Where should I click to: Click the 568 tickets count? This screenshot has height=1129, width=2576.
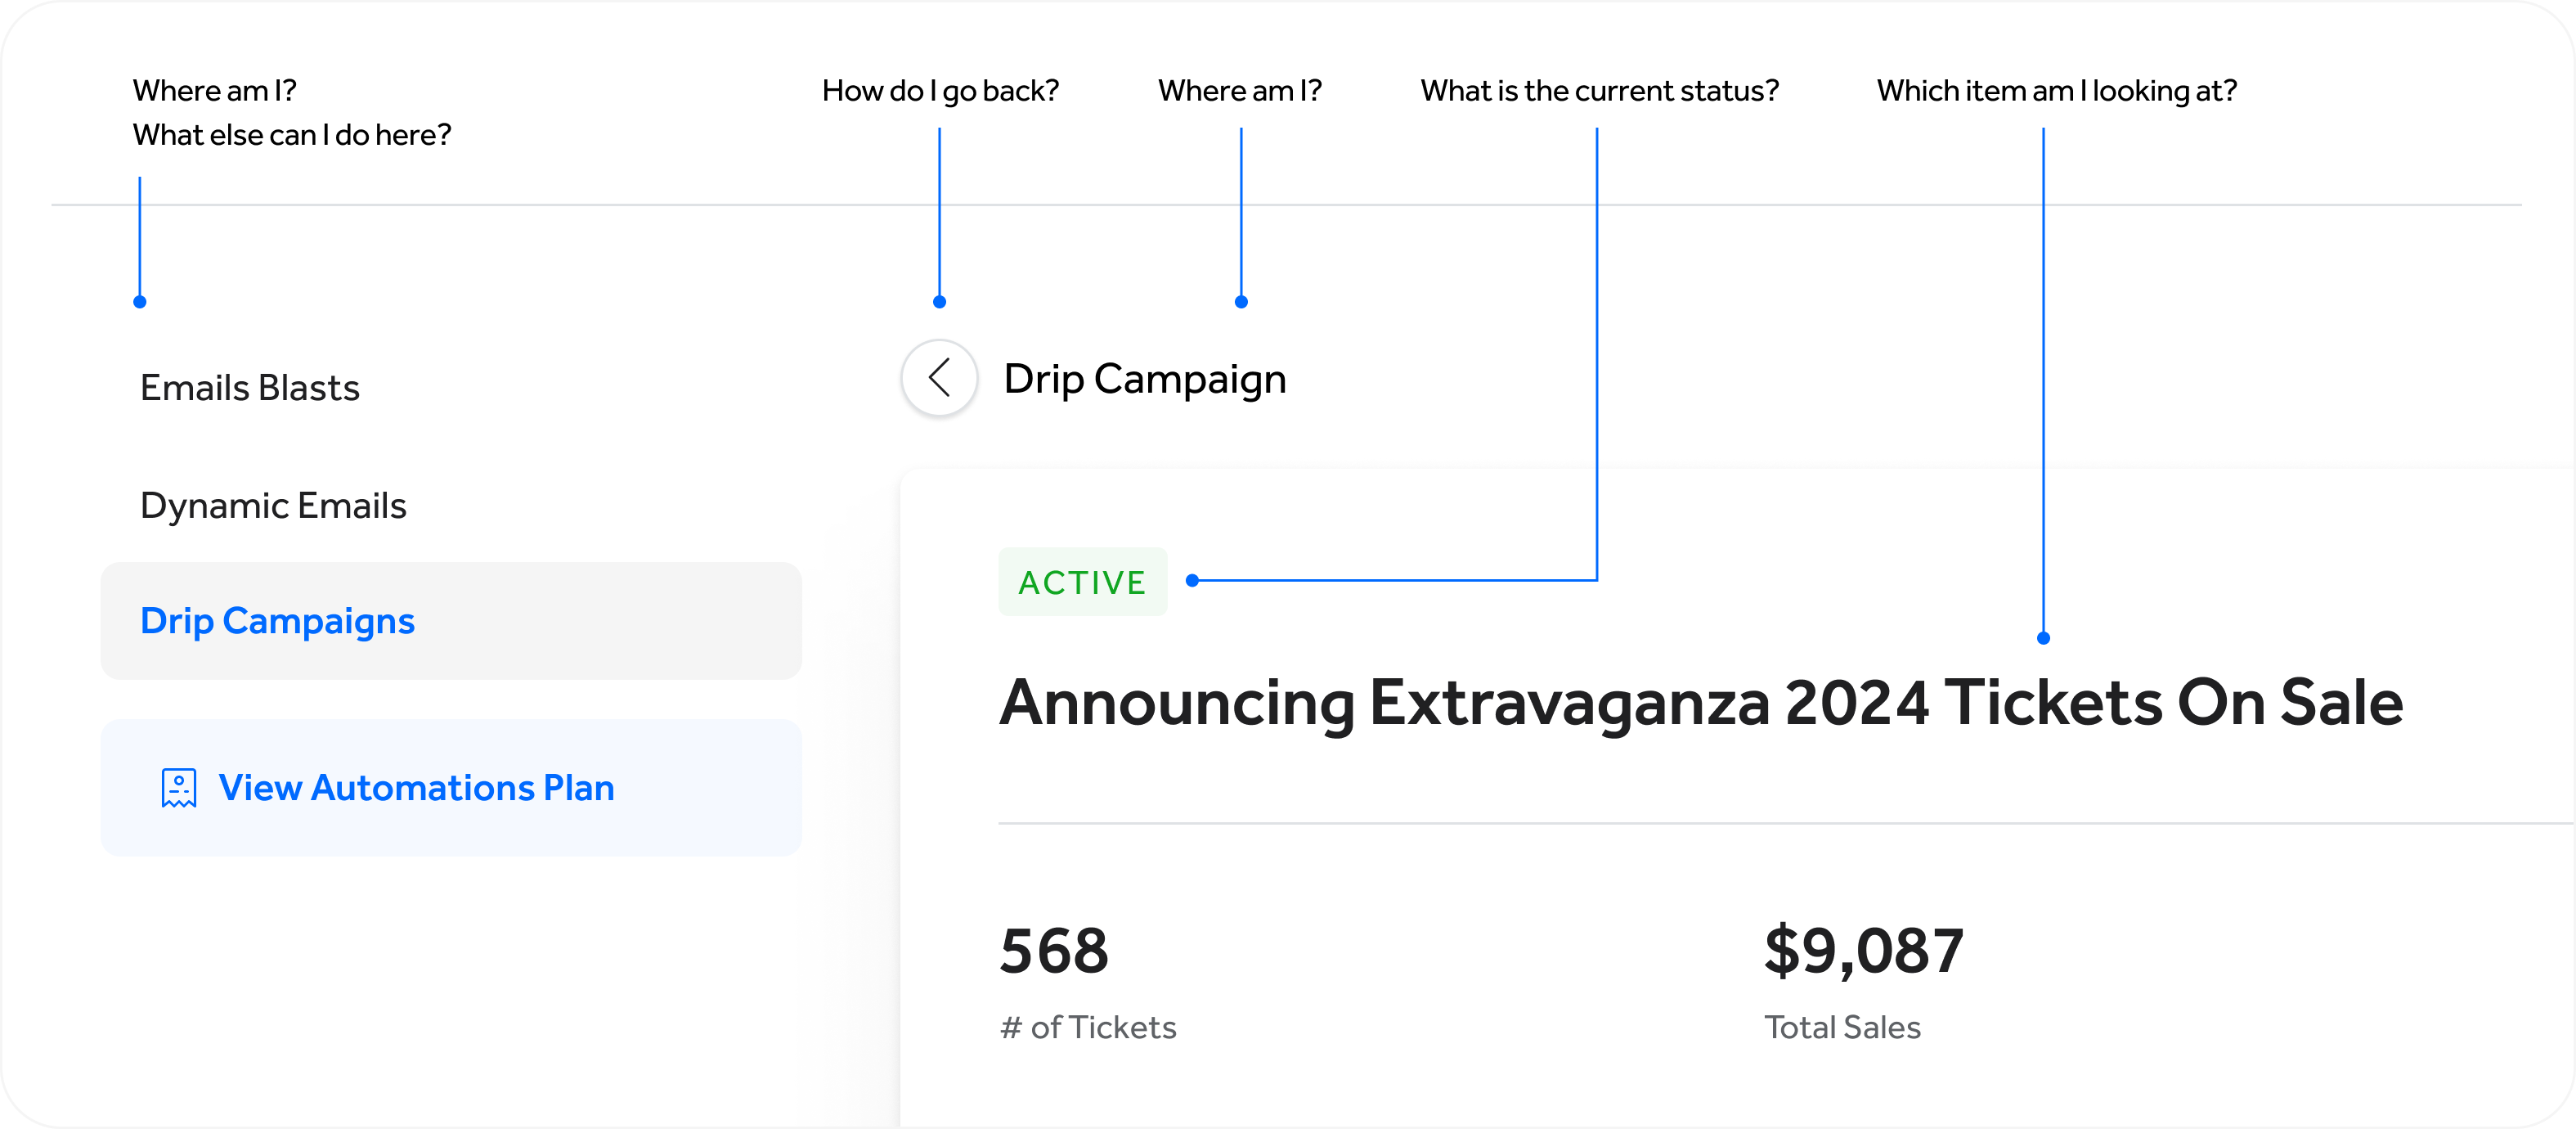point(1054,950)
